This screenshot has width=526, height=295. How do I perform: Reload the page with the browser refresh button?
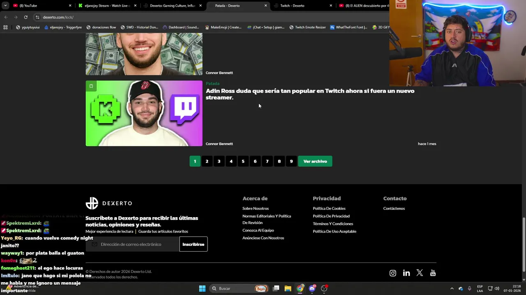pyautogui.click(x=25, y=17)
